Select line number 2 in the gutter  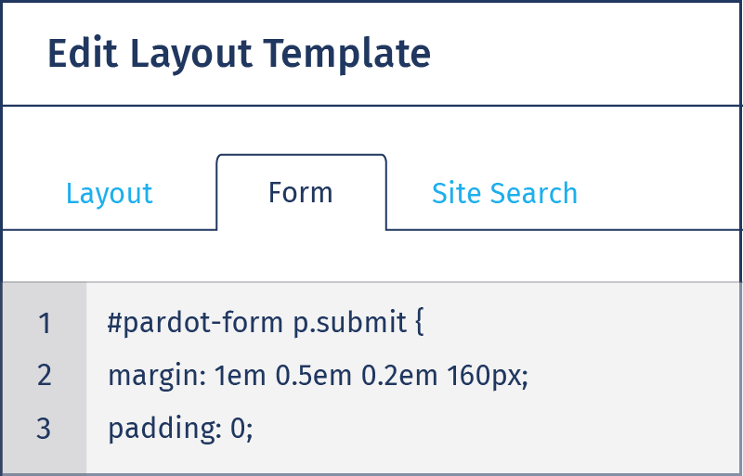click(x=45, y=375)
